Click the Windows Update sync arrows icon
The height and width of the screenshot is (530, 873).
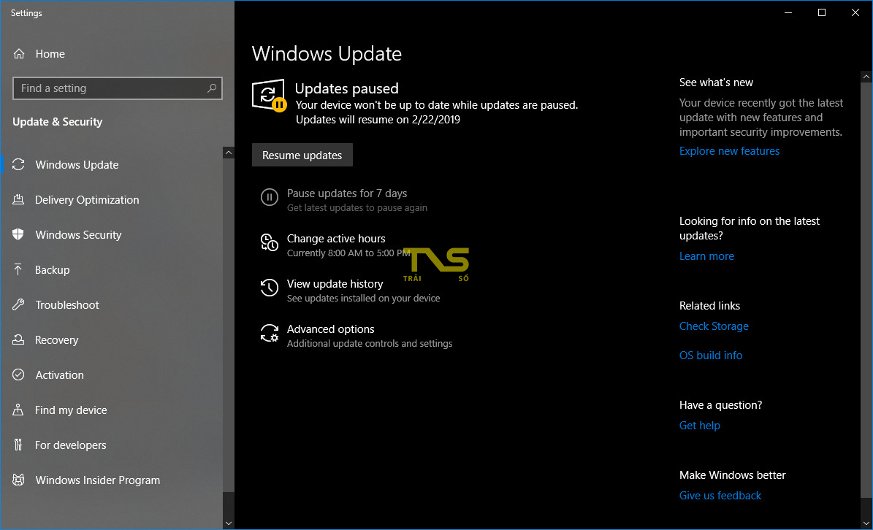18,164
